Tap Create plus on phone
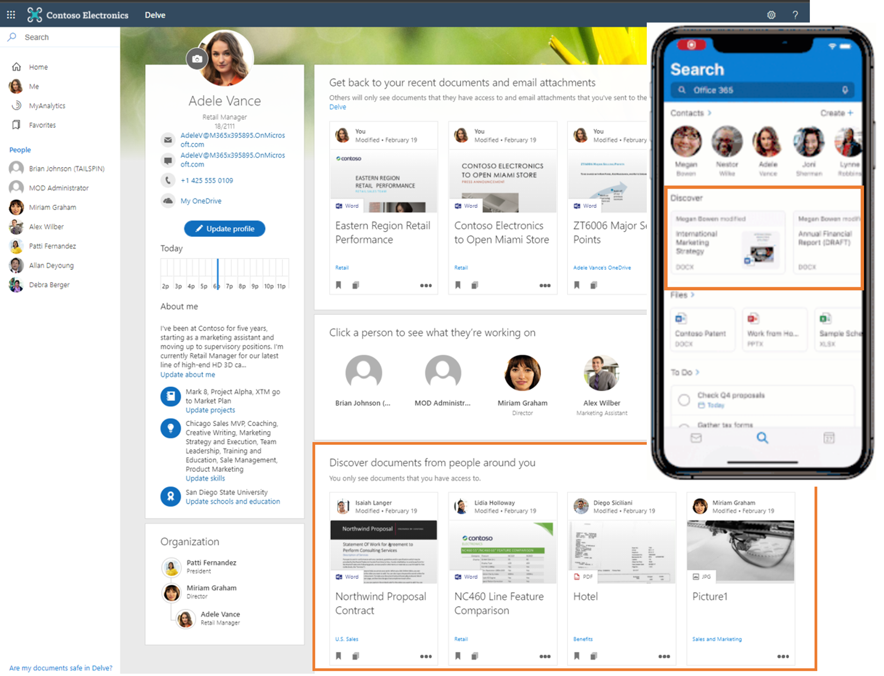 pos(836,113)
